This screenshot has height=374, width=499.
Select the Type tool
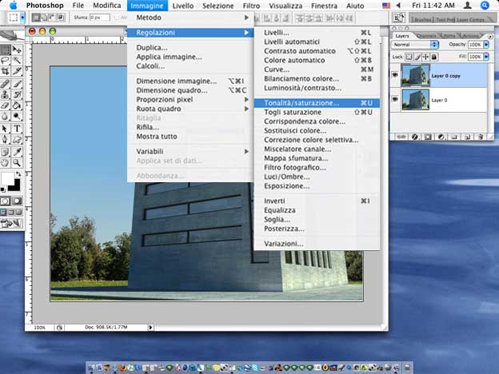tap(17, 128)
